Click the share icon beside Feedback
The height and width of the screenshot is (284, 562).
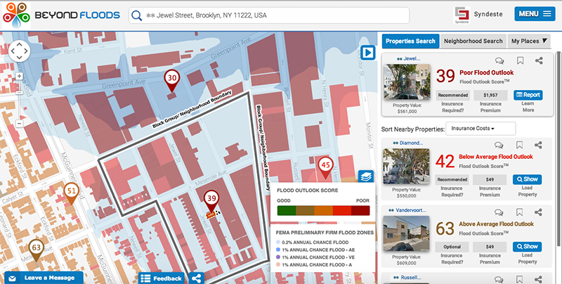tap(197, 278)
